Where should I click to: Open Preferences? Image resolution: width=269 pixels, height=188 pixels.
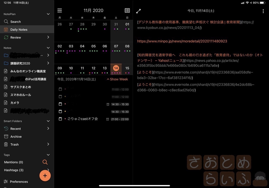19,181
